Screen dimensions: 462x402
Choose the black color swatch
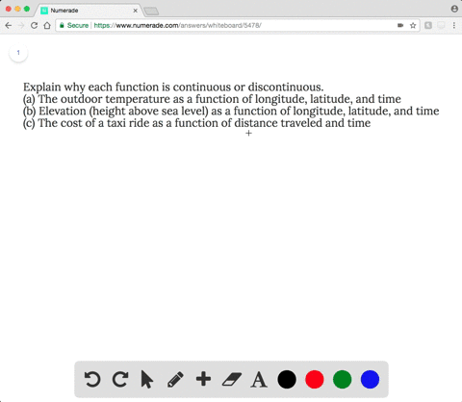pos(287,380)
